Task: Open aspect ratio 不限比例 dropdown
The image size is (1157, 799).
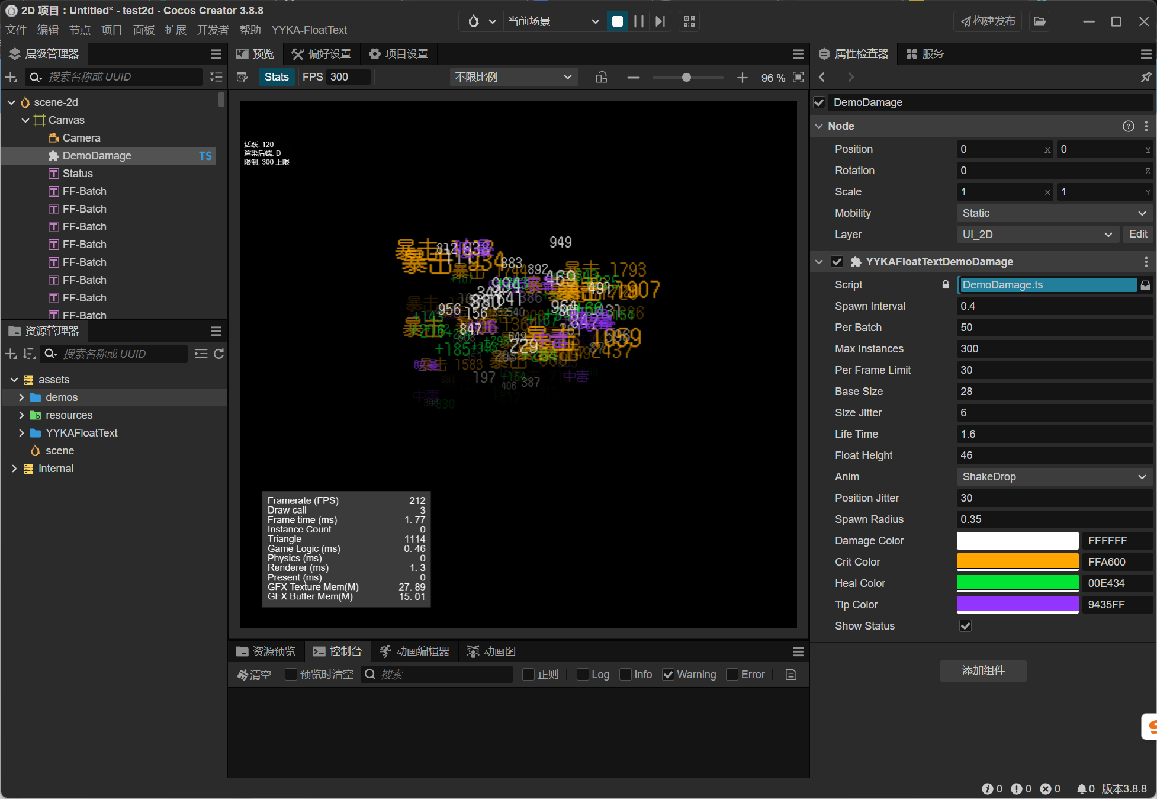Action: [513, 77]
